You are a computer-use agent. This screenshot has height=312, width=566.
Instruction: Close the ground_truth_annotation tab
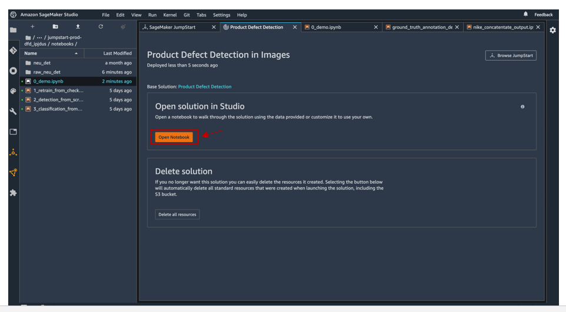pos(457,27)
